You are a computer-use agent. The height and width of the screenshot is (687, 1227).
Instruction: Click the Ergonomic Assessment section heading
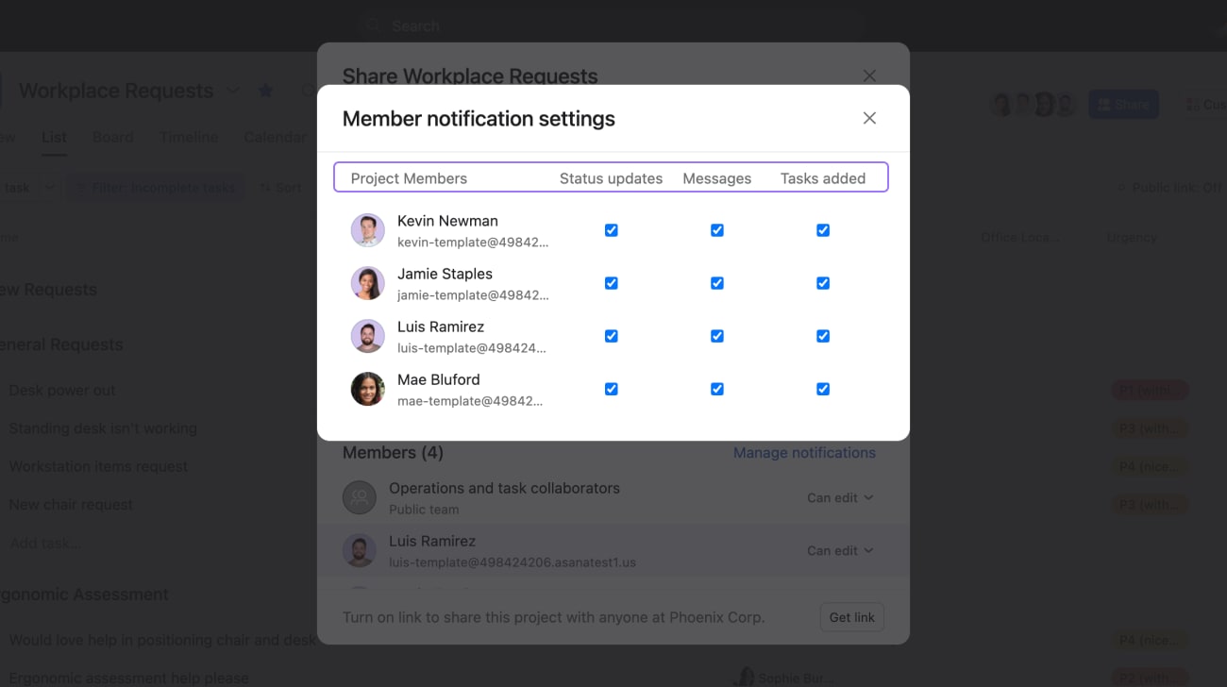pos(84,595)
